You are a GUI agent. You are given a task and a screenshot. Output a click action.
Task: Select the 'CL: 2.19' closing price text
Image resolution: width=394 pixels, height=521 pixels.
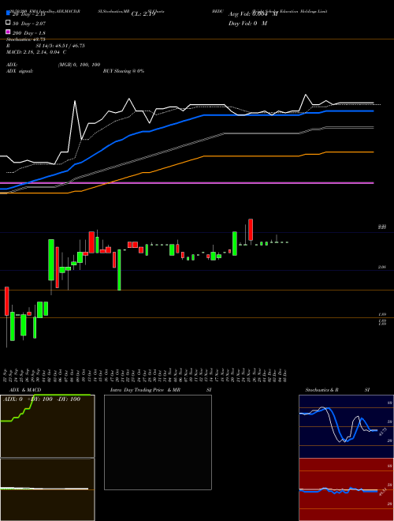(143, 14)
